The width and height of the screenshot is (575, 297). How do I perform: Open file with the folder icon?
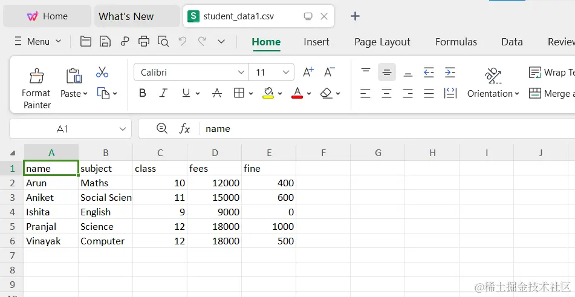(x=85, y=41)
